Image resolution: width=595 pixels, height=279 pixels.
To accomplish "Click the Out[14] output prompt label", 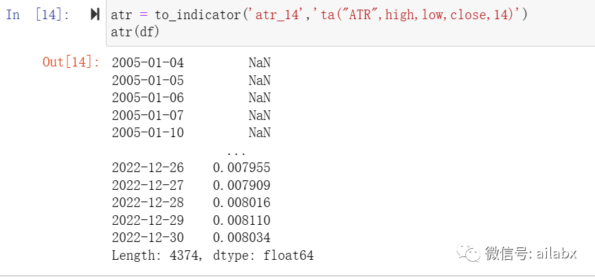I will pyautogui.click(x=71, y=62).
